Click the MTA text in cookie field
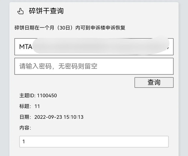The width and height of the screenshot is (188, 156). 26,47
